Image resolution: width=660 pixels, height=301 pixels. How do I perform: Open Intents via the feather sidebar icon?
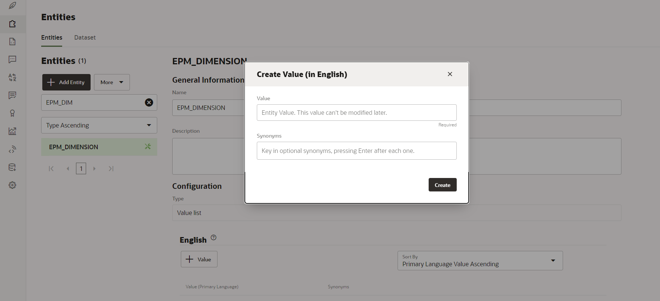12,6
